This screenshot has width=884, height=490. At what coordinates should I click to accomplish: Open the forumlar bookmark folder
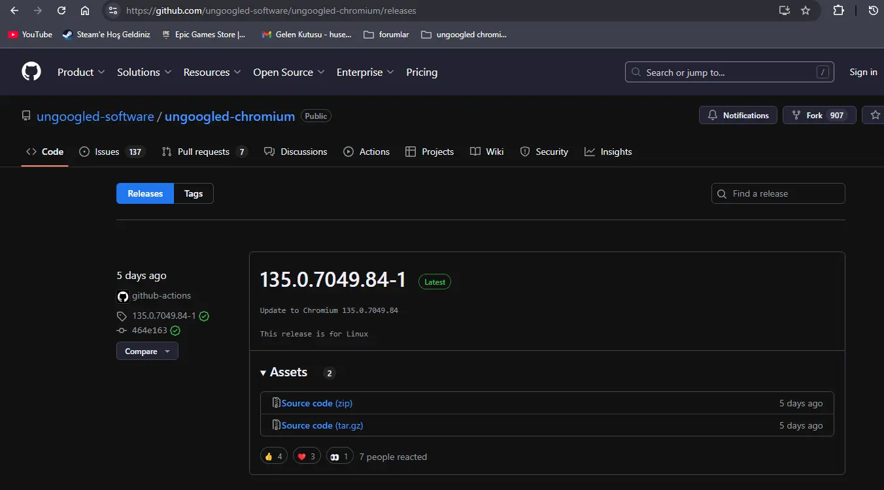click(x=386, y=35)
